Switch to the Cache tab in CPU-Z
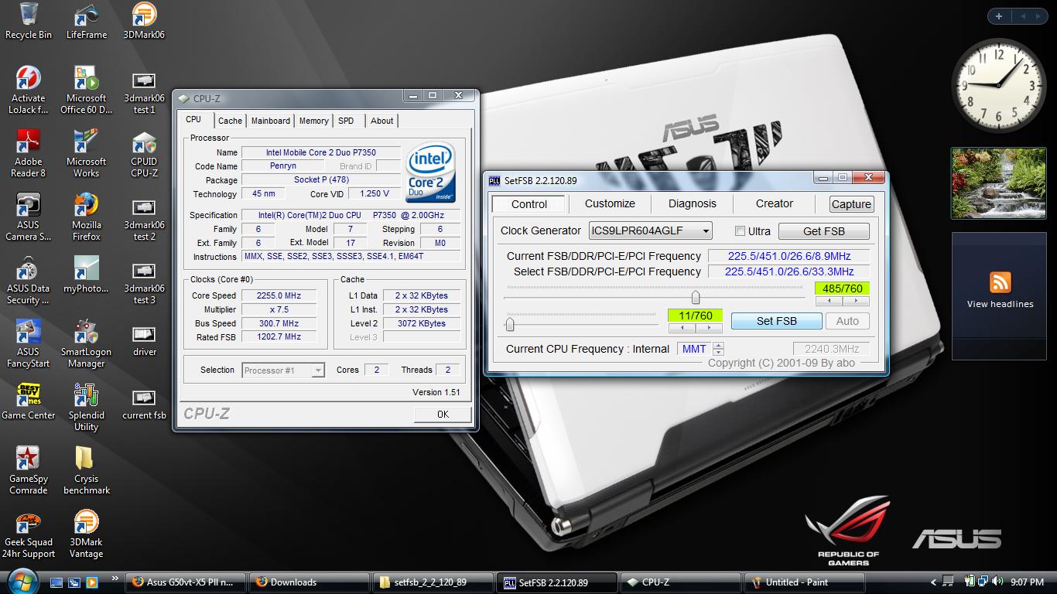 tap(230, 121)
